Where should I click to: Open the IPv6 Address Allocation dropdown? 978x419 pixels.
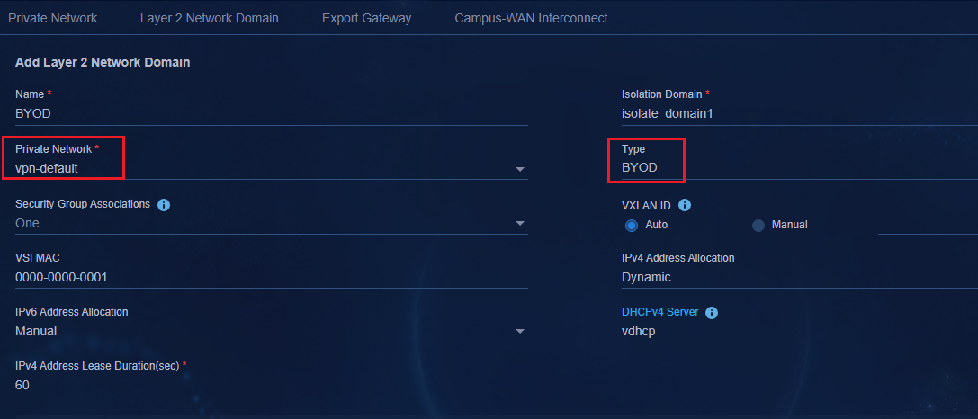520,332
